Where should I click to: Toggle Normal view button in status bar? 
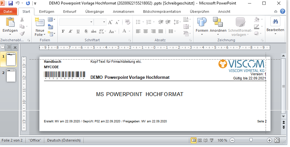194,140
